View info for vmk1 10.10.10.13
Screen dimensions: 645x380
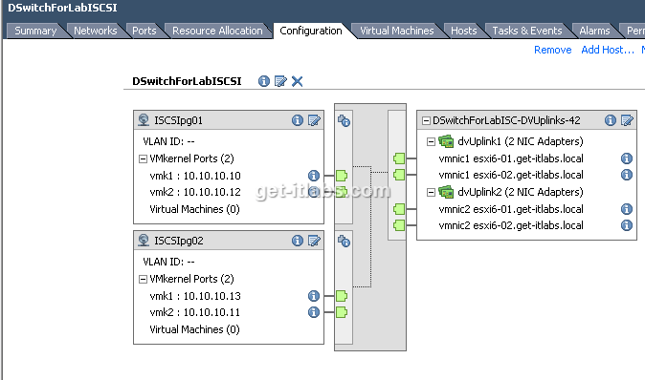click(x=314, y=296)
